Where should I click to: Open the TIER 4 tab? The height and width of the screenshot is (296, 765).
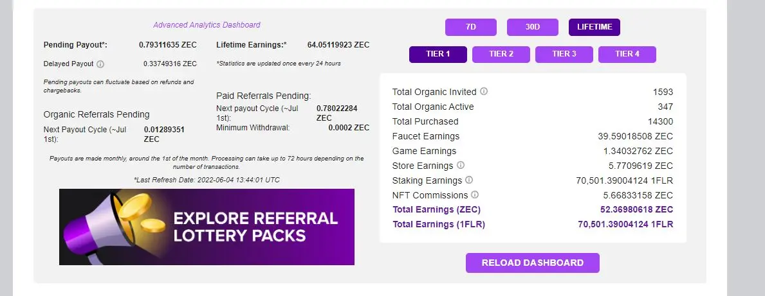[x=627, y=54]
